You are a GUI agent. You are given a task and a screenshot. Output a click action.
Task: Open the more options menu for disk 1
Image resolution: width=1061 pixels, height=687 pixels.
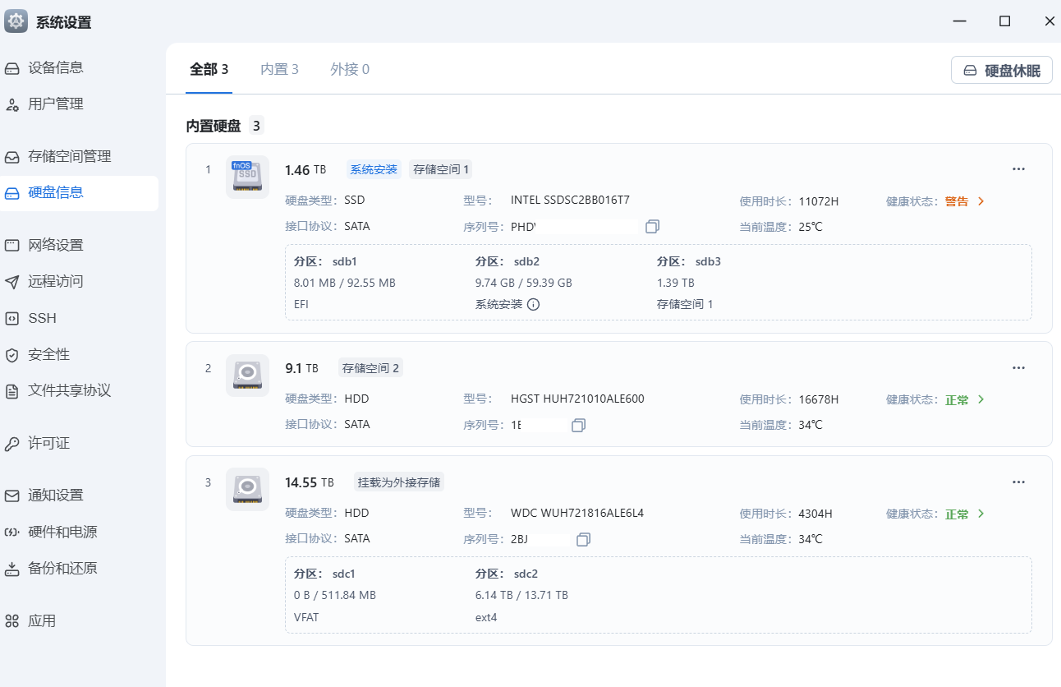point(1018,168)
